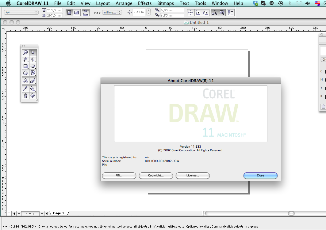Viewport: 326px width, 230px height.
Task: Click duplicate distance x 6,35 mm field
Action: [172, 10]
